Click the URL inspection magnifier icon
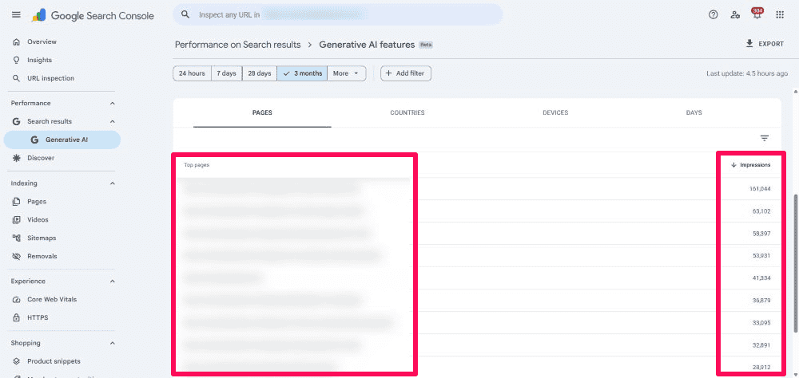The width and height of the screenshot is (799, 378). coord(16,78)
